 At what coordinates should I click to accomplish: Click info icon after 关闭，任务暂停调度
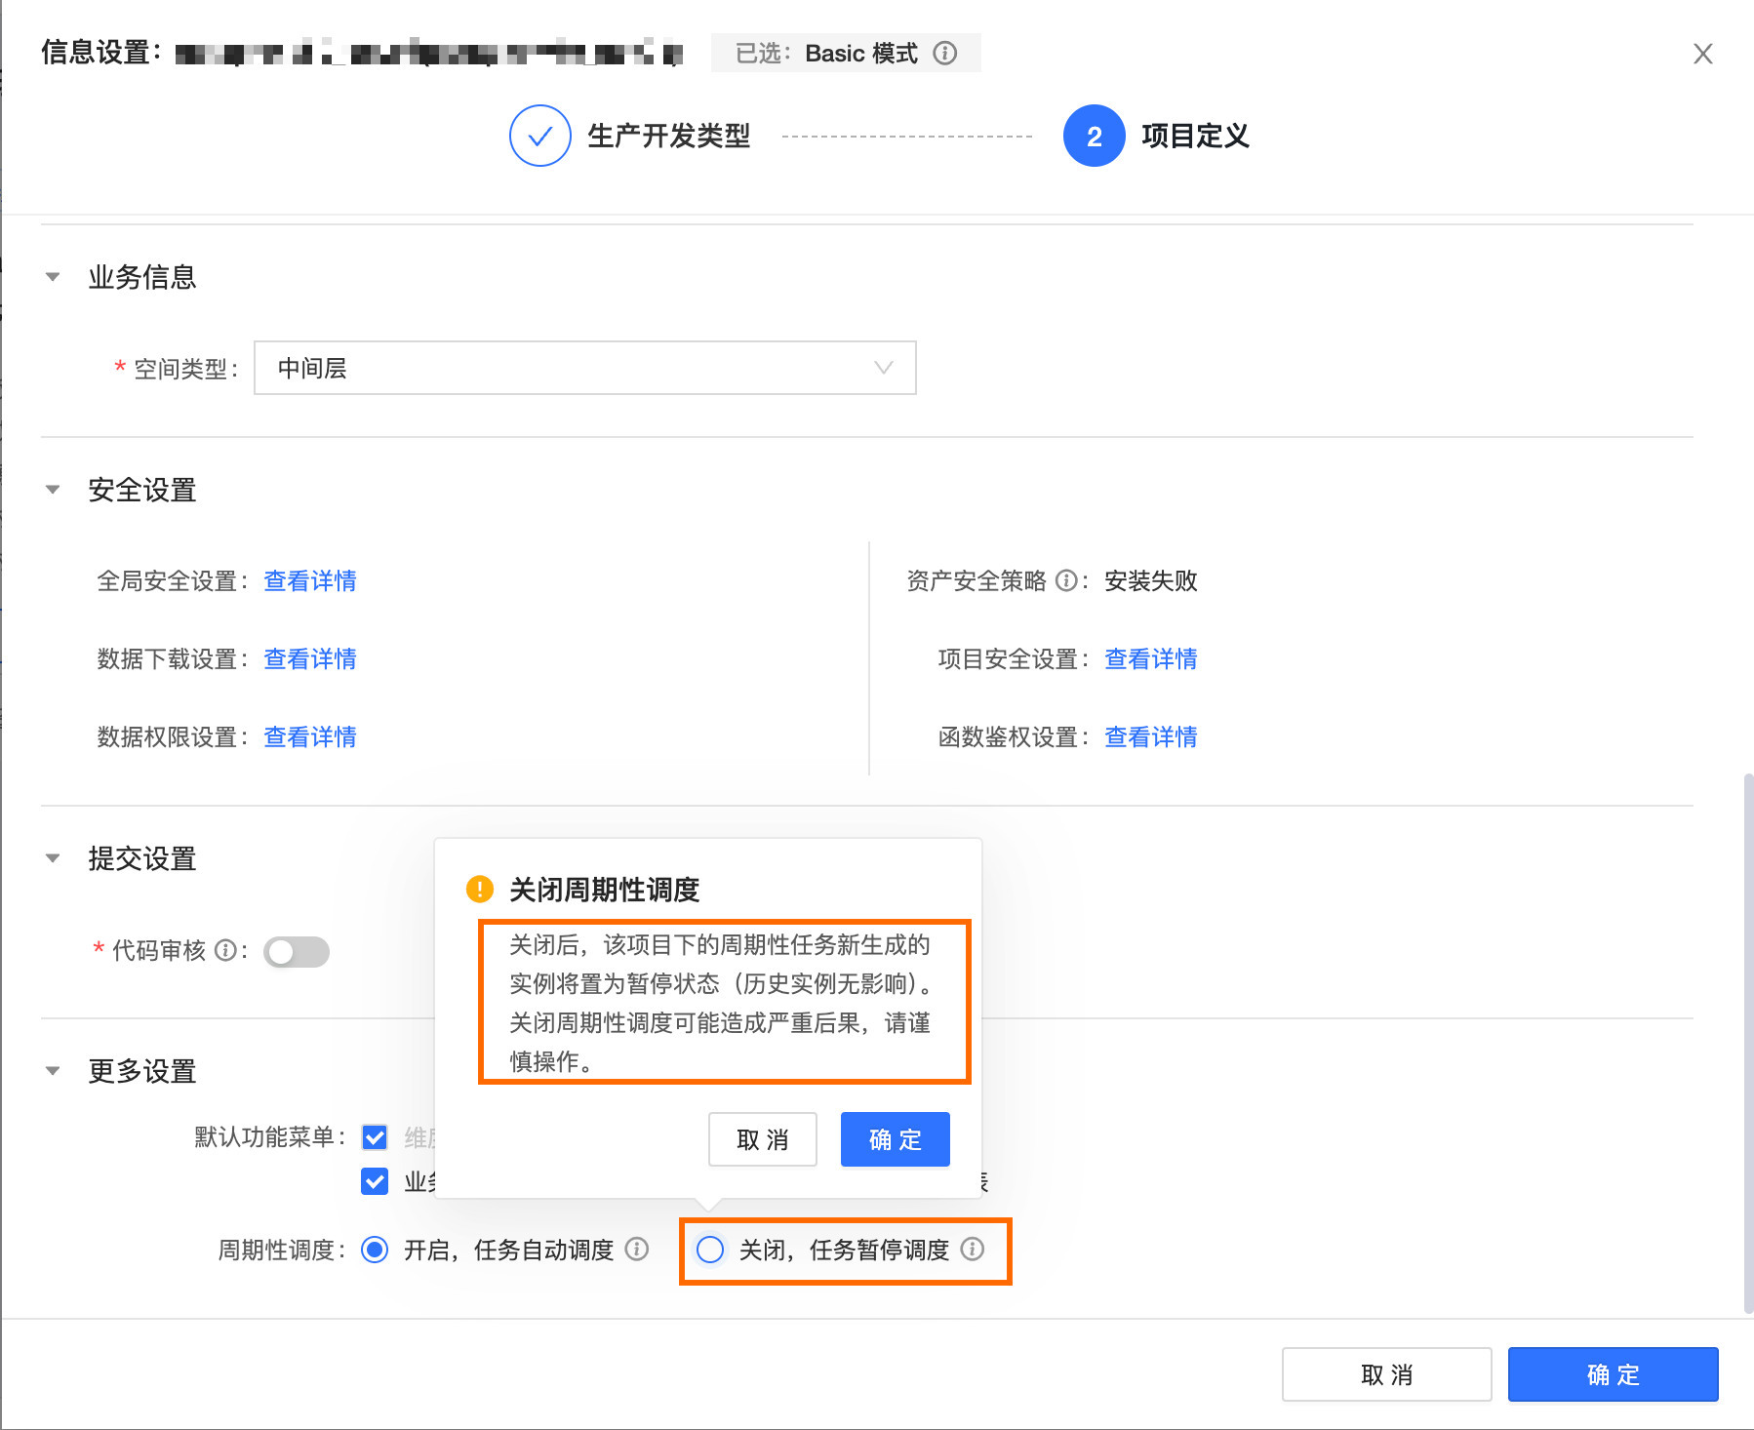coord(973,1250)
